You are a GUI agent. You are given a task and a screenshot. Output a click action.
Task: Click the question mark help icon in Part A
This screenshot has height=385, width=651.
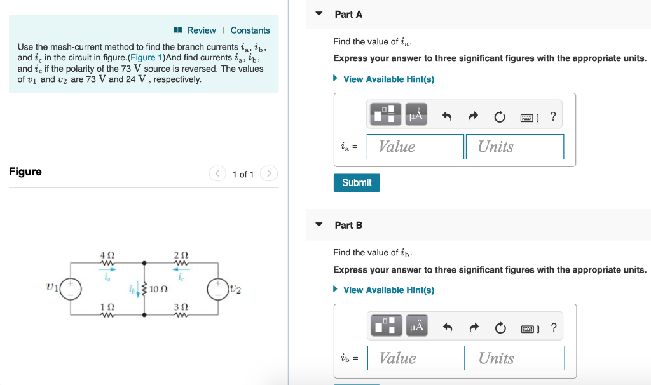coord(552,115)
